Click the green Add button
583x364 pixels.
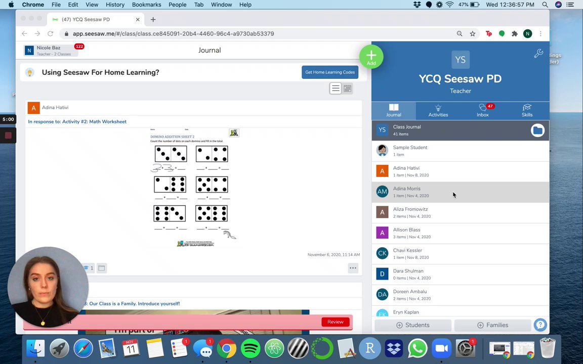click(x=371, y=57)
